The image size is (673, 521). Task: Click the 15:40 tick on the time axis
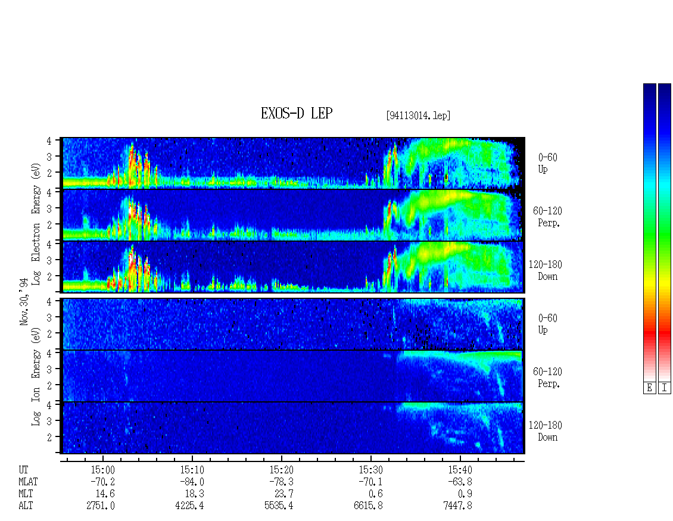tap(460, 459)
